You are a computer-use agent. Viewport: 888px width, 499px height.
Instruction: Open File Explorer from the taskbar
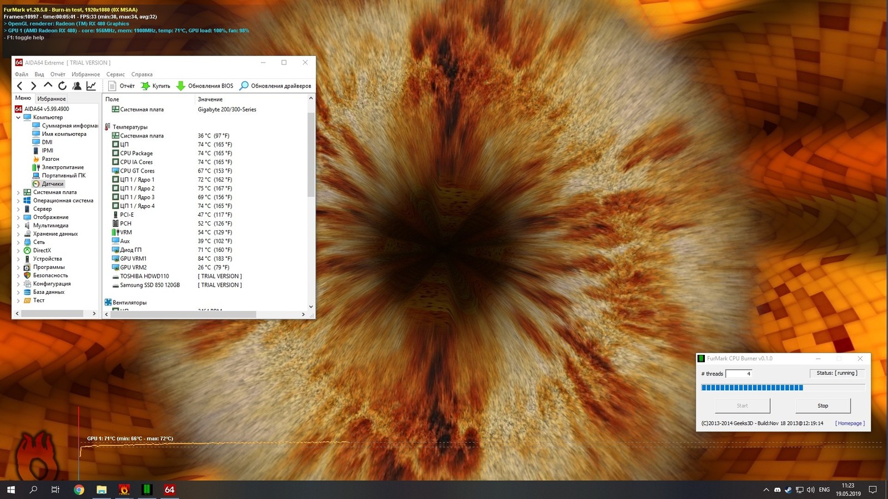point(102,490)
